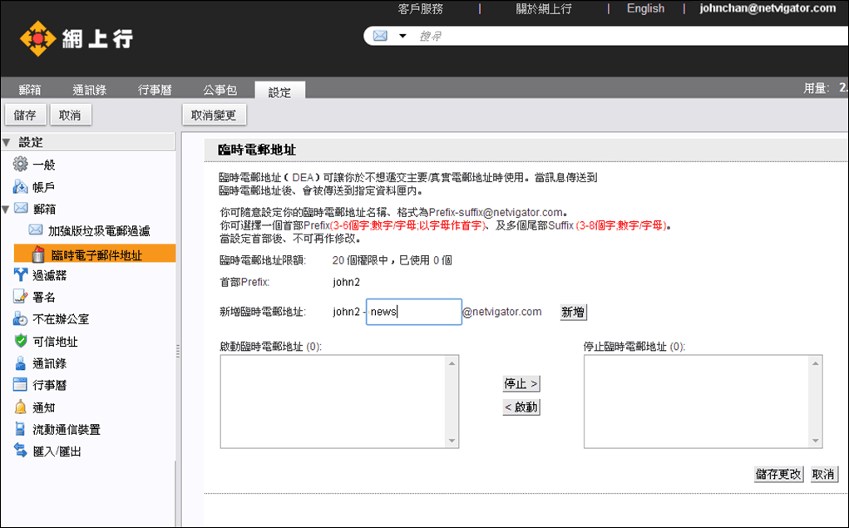The image size is (849, 528).
Task: Click the 不在辦公室 icon
Action: coord(20,319)
